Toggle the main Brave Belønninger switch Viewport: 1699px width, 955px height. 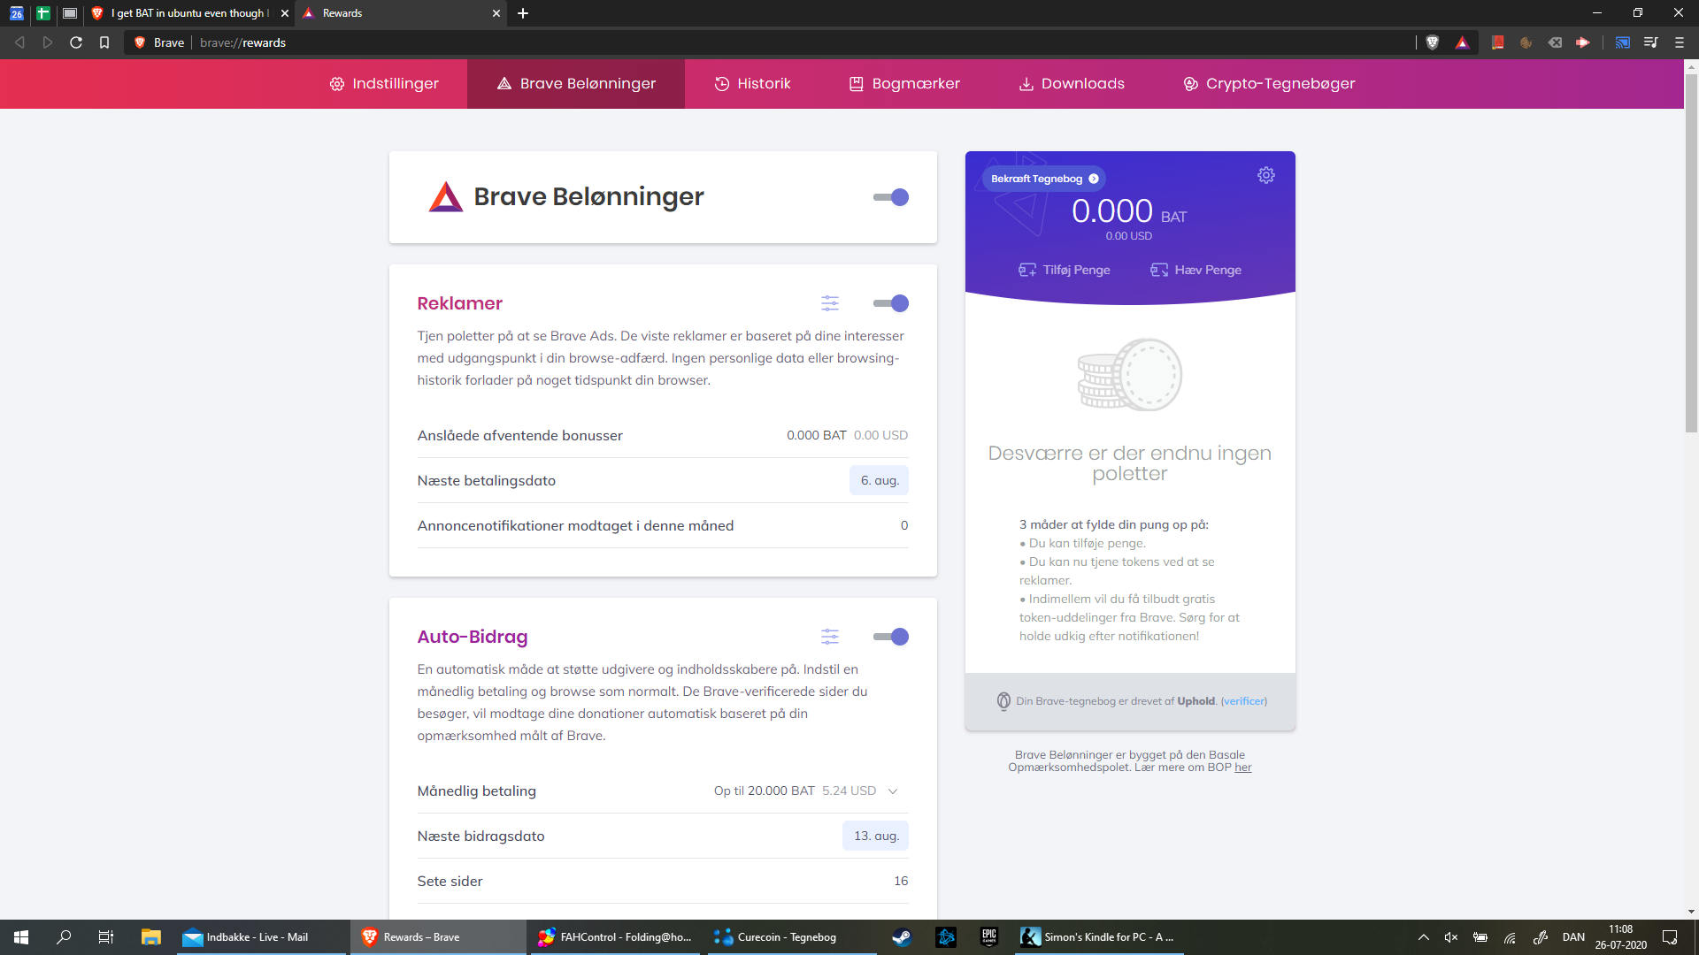click(x=891, y=197)
